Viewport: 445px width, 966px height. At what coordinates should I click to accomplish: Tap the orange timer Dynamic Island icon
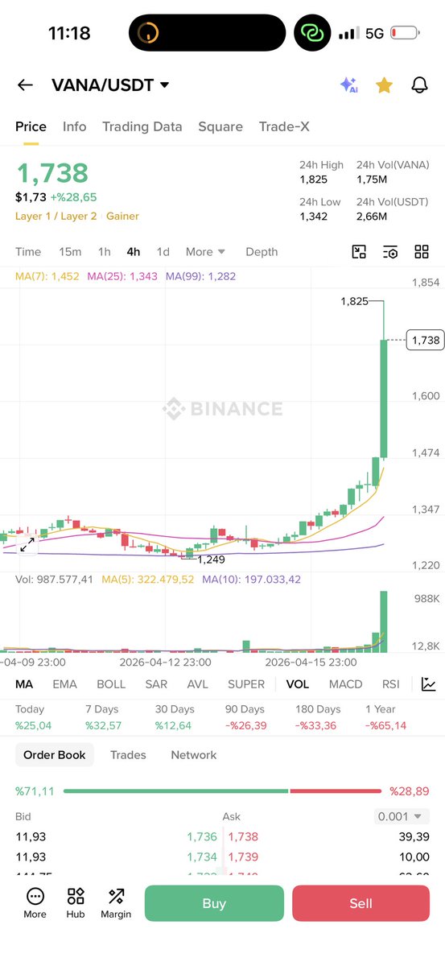[150, 33]
